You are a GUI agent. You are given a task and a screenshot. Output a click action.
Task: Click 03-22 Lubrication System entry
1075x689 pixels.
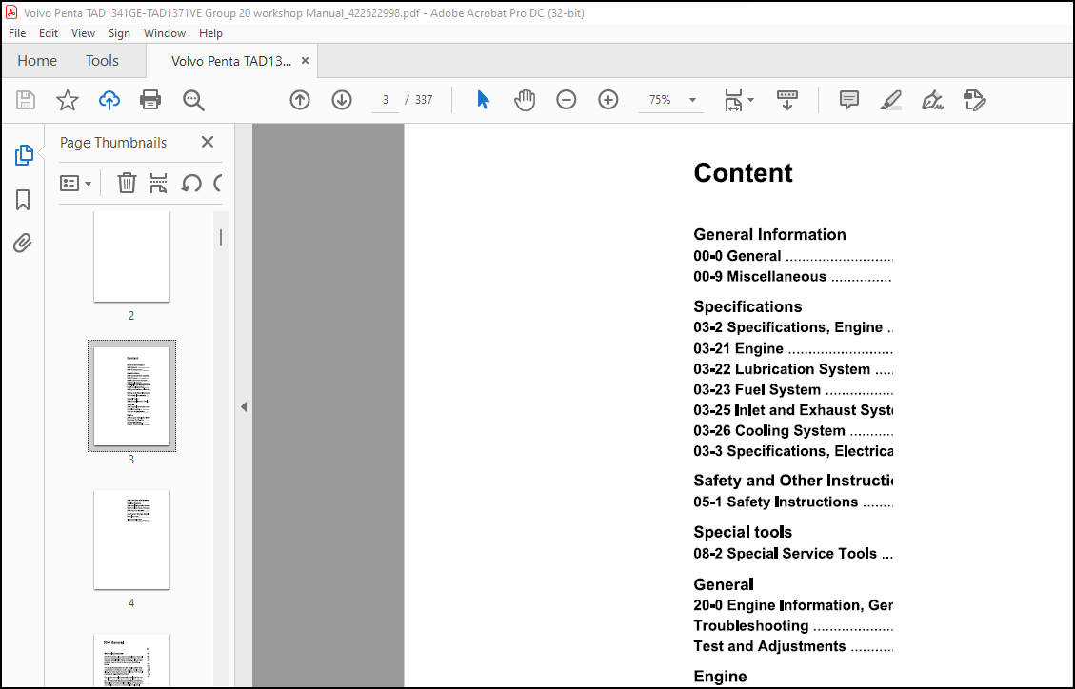tap(792, 369)
